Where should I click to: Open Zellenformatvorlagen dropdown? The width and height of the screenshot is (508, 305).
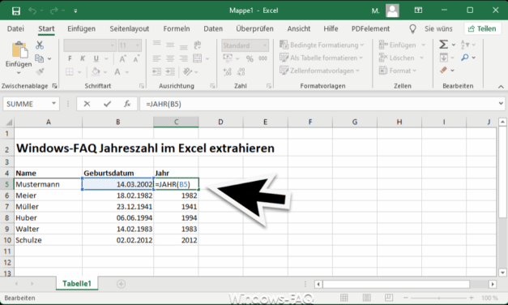(x=319, y=71)
